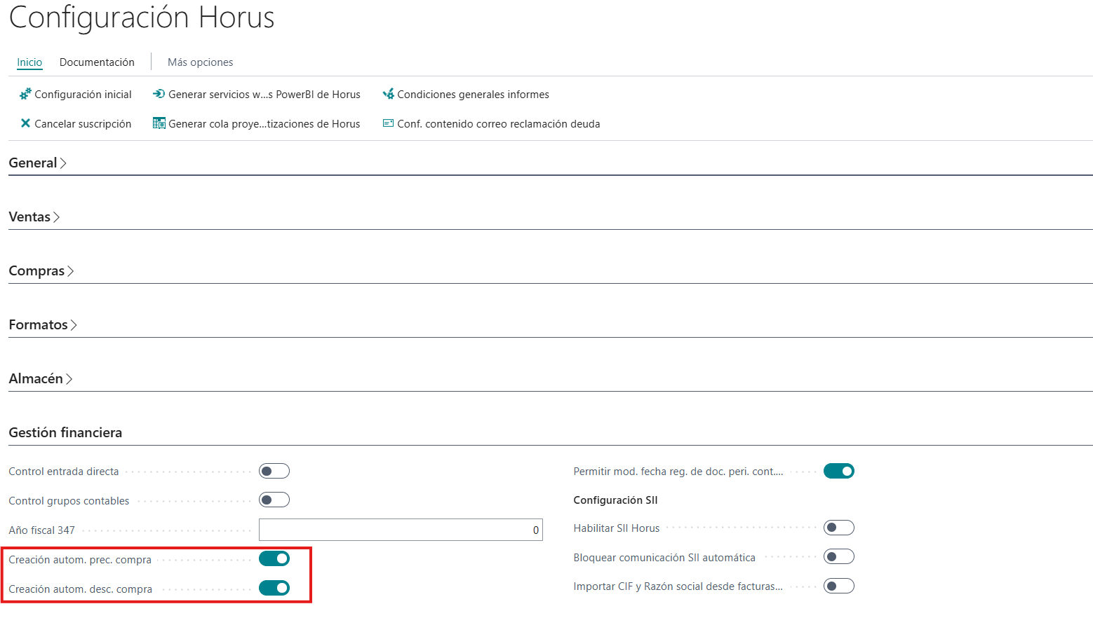Click the Generar servicios web PowerBI arrow icon

(x=159, y=94)
